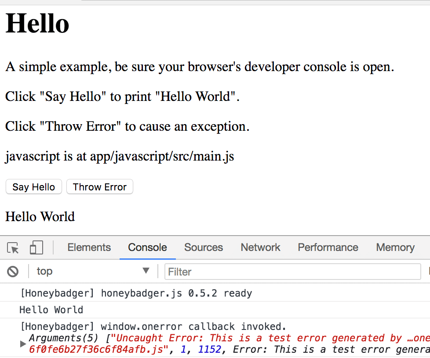
Task: Click the Hello World output text on page
Action: (x=40, y=216)
